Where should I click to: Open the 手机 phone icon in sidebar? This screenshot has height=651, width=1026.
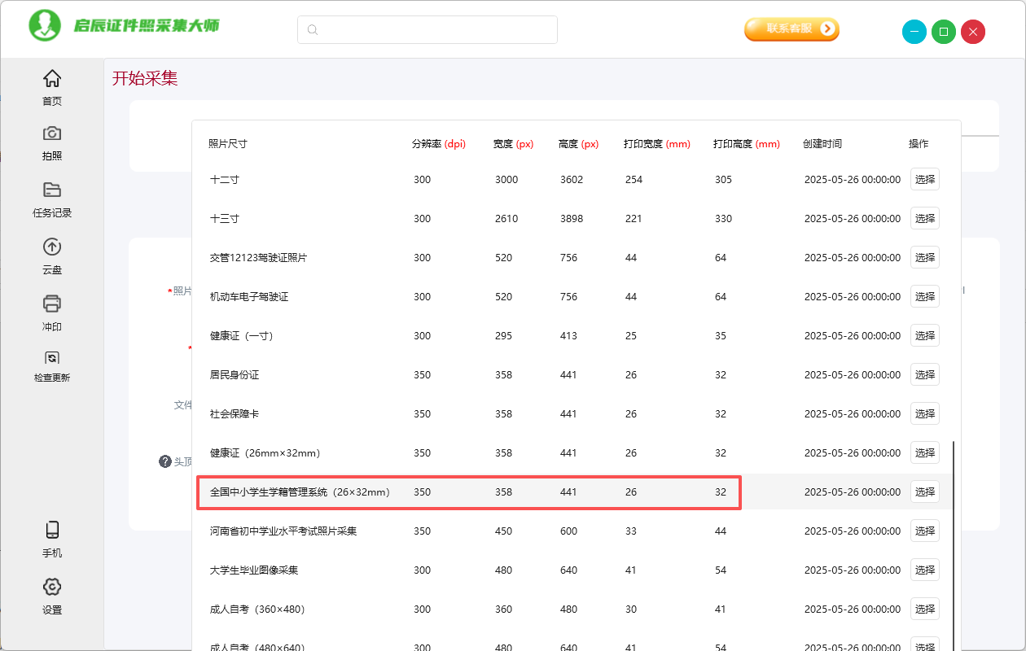pos(52,531)
